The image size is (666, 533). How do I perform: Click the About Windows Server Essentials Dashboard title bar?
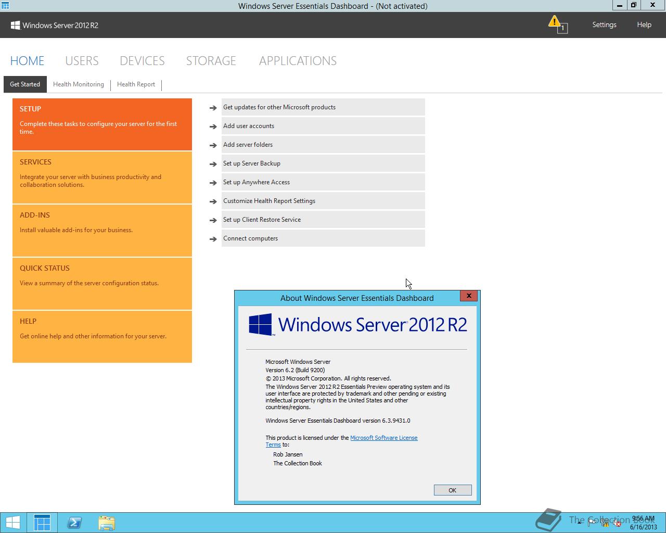tap(357, 298)
